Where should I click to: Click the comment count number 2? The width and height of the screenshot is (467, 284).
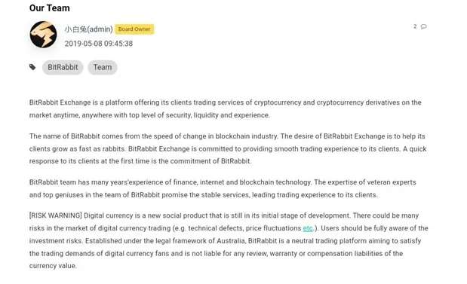pyautogui.click(x=415, y=26)
